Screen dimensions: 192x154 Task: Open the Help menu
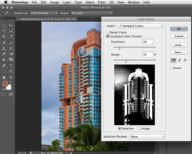[x=147, y=2]
